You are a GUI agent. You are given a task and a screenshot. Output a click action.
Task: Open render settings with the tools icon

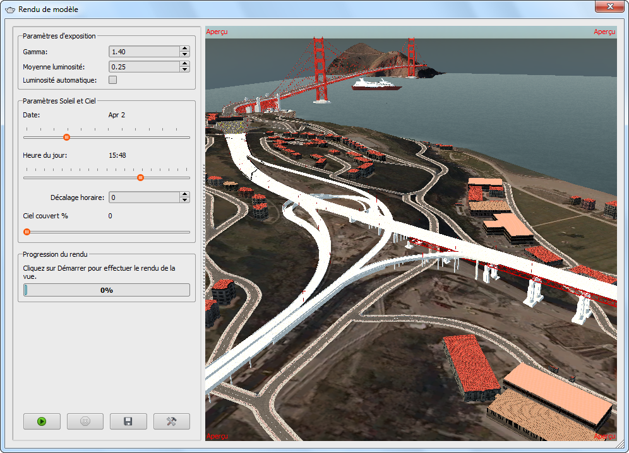click(171, 421)
